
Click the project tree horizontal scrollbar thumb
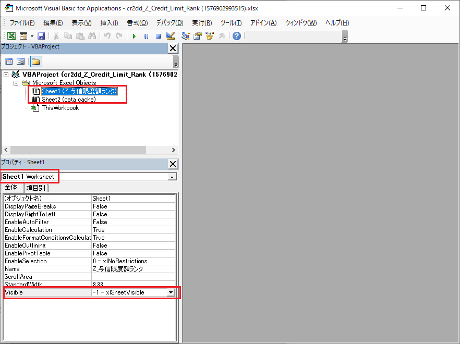tap(78, 150)
